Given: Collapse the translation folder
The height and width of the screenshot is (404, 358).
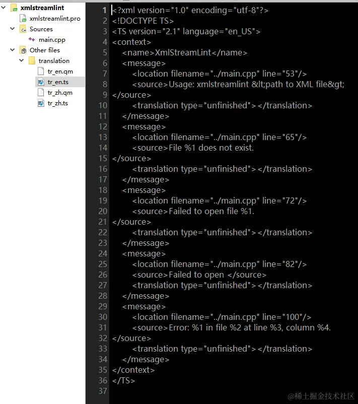Looking at the screenshot, I should [22, 60].
